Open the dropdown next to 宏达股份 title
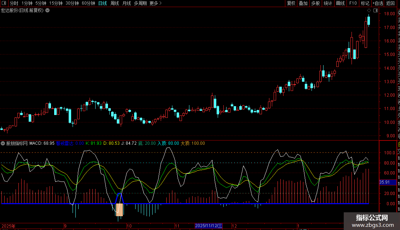 47,10
